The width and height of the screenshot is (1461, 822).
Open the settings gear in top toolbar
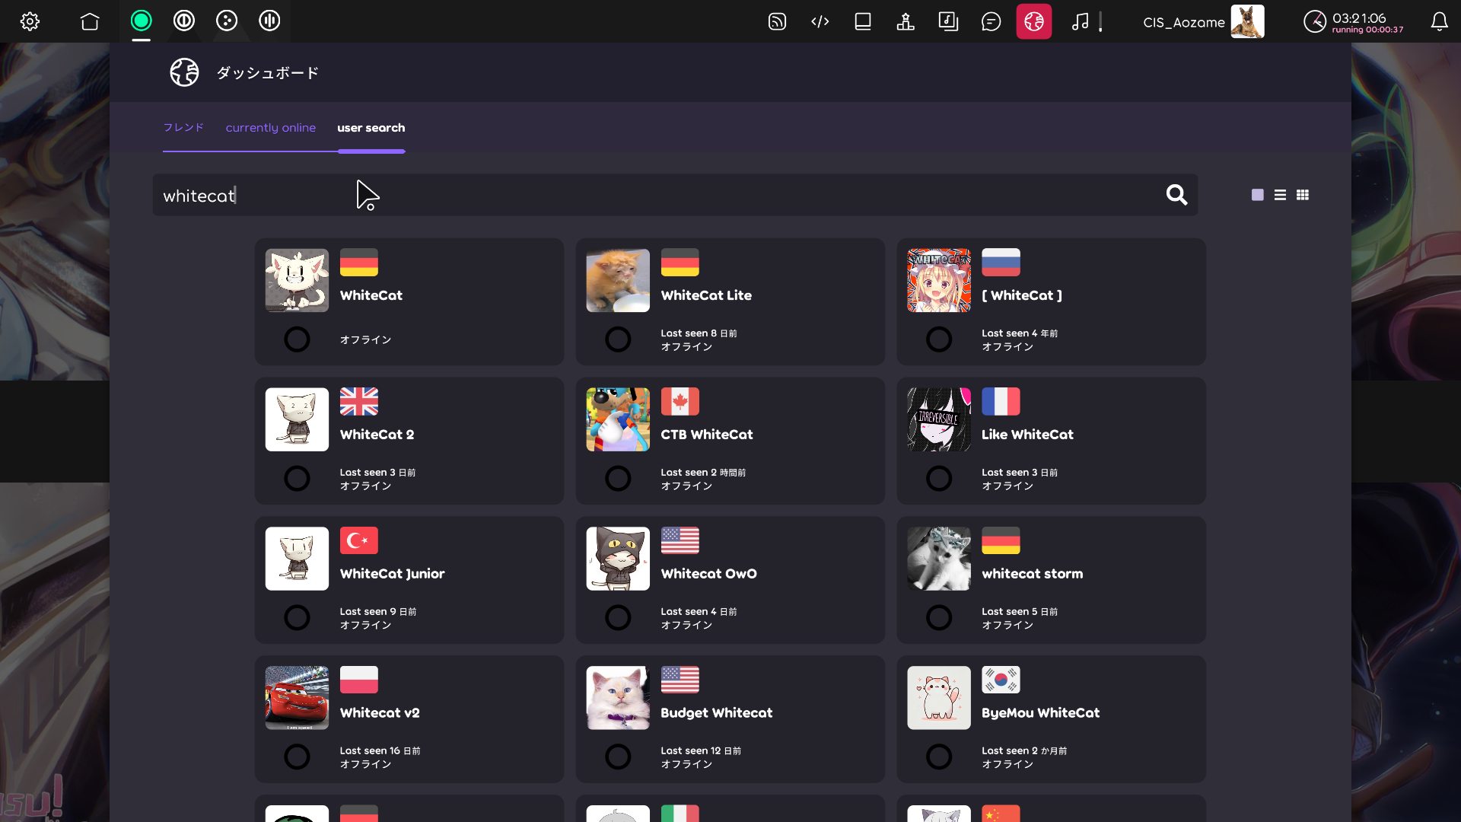30,21
